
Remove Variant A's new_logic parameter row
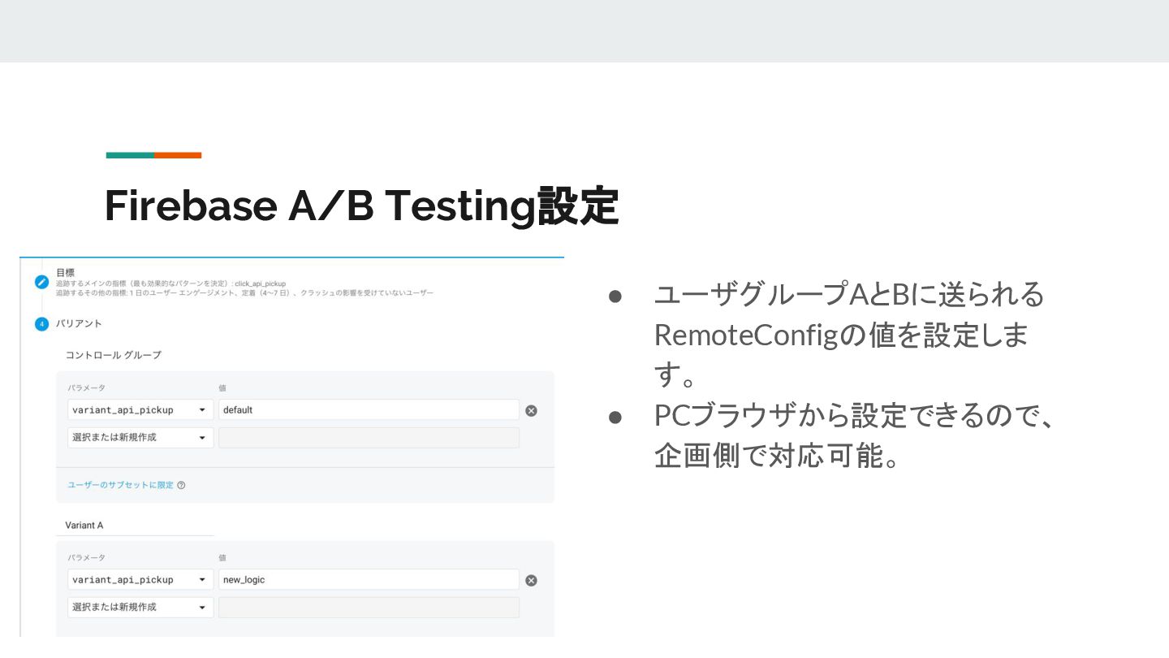pos(531,580)
